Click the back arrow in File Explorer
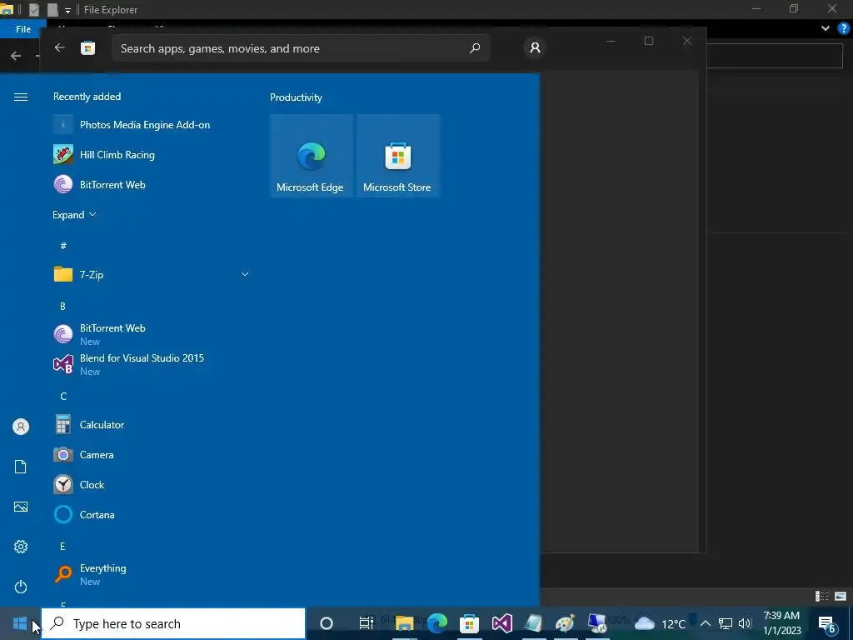This screenshot has width=853, height=640. [x=16, y=56]
